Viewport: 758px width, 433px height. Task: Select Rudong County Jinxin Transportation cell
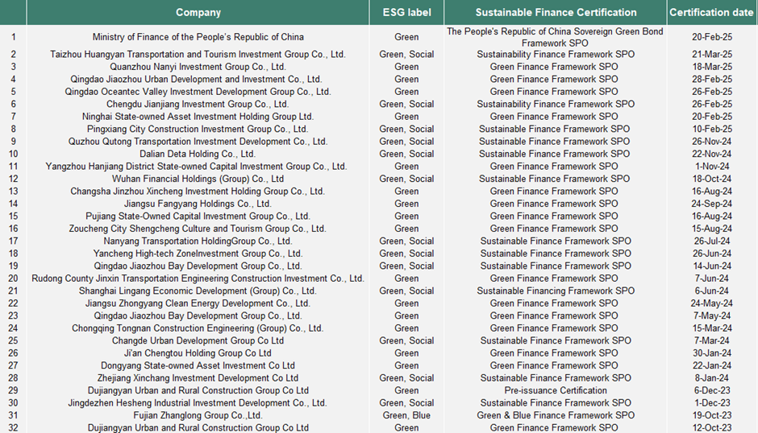(x=198, y=279)
